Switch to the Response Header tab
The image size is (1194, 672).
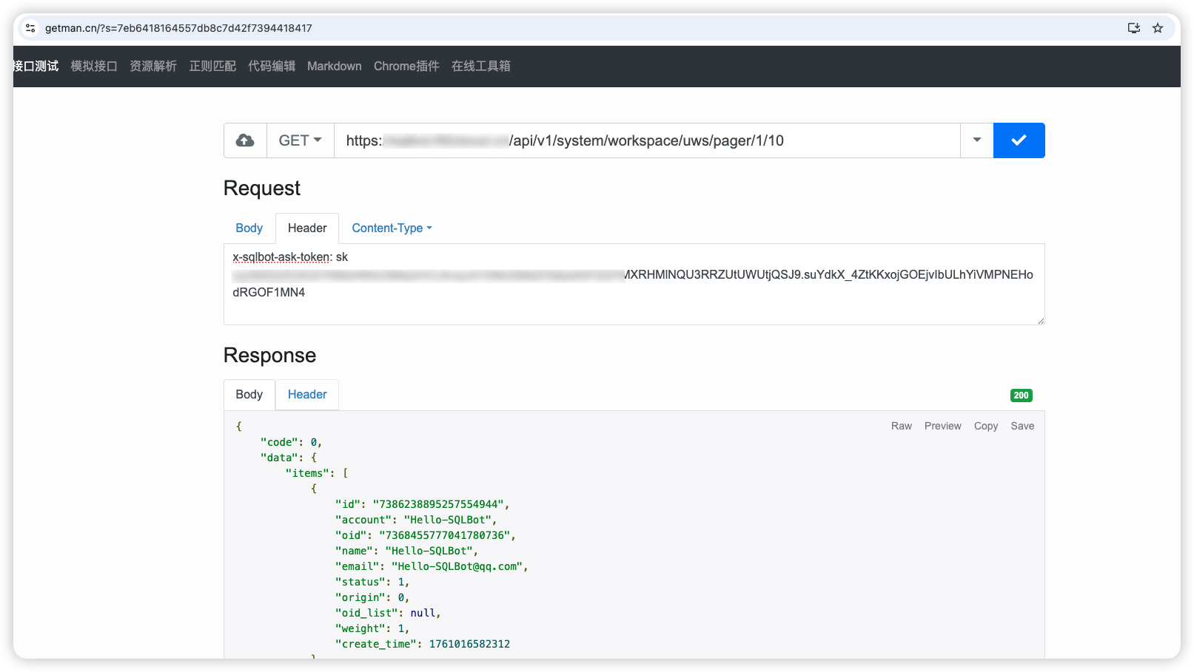point(306,394)
